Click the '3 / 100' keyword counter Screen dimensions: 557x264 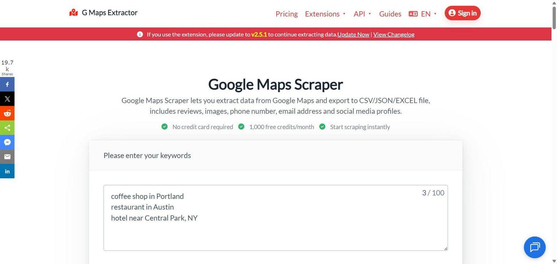[x=433, y=193]
